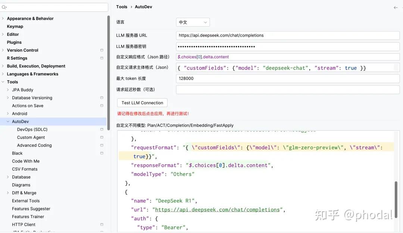Click inside the LLM 服务器密钥 password field

pos(261,46)
